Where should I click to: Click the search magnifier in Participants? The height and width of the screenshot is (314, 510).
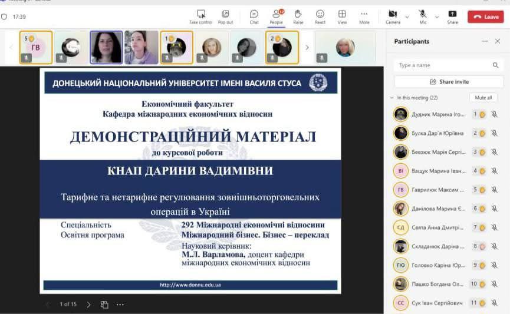tap(495, 65)
